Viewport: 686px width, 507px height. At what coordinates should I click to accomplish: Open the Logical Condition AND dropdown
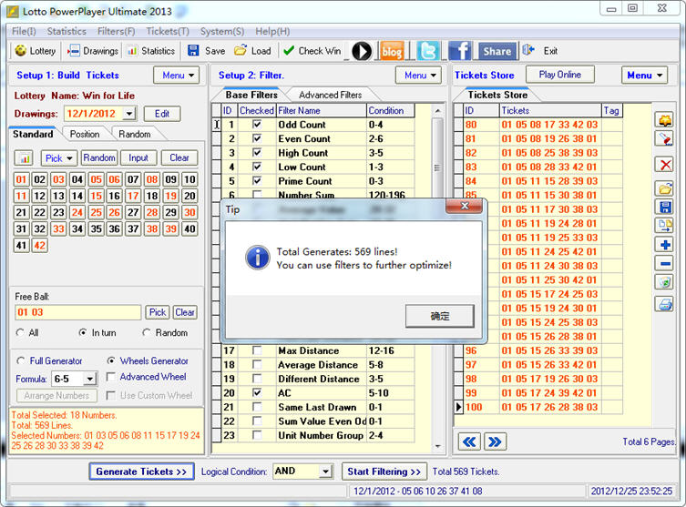(x=325, y=472)
